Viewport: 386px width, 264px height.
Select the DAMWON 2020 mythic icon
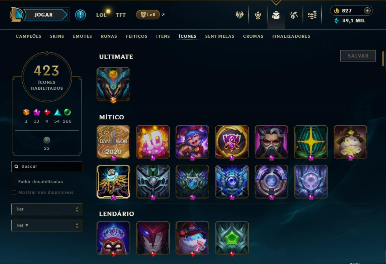(x=113, y=142)
